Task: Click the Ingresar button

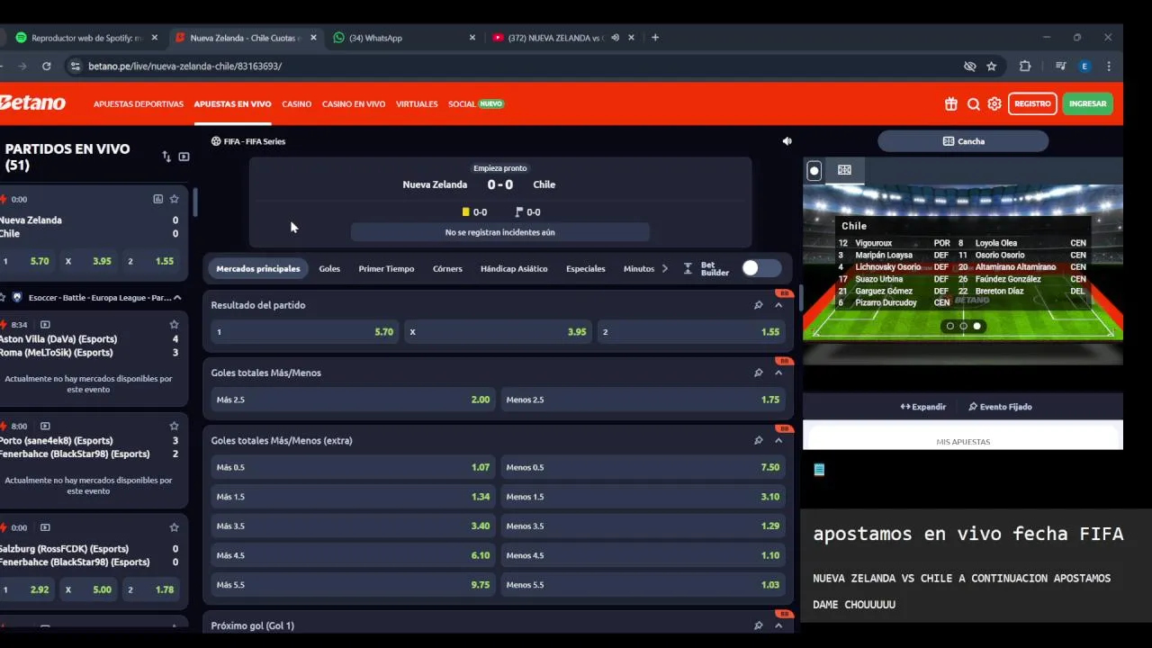Action: [x=1087, y=103]
